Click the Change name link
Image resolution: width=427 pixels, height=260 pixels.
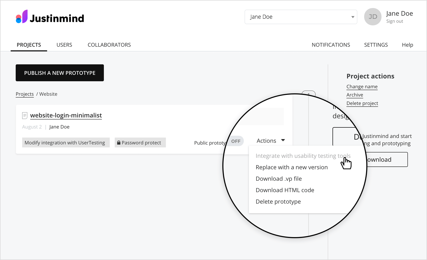pyautogui.click(x=362, y=87)
